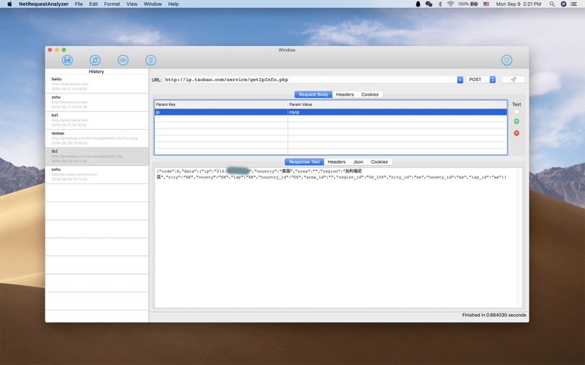Viewport: 585px width, 365px height.
Task: Expand the URL history dropdown arrow
Action: pyautogui.click(x=460, y=80)
